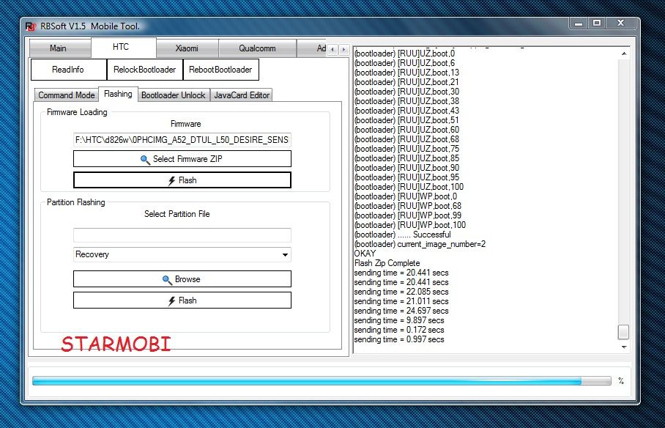
Task: Click the firmware path input field
Action: pyautogui.click(x=182, y=140)
